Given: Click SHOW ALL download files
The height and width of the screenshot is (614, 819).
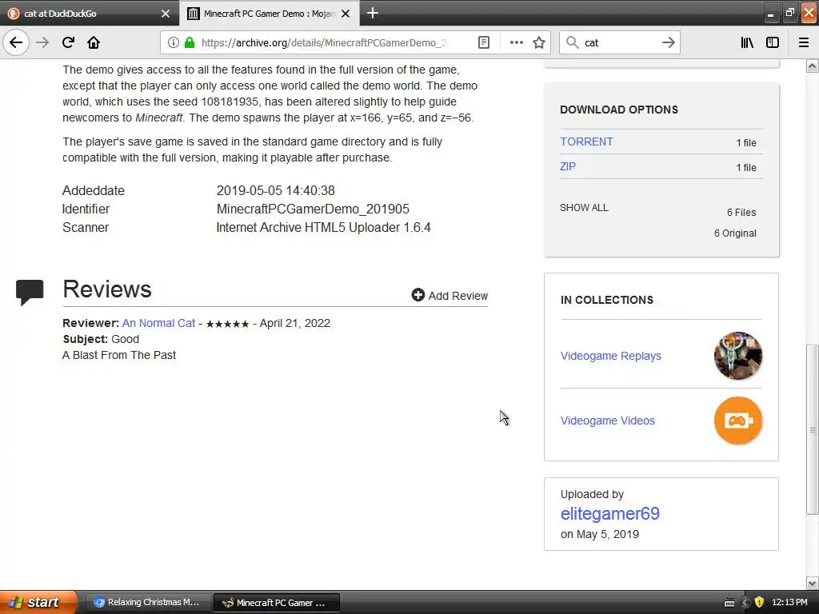Looking at the screenshot, I should 584,207.
